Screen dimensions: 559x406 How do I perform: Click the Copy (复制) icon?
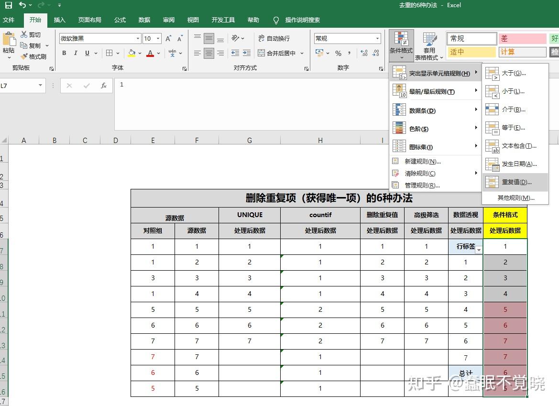coord(24,45)
